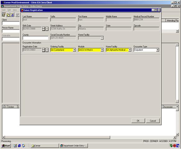Click the Attending Phy column header

pyautogui.click(x=172, y=21)
